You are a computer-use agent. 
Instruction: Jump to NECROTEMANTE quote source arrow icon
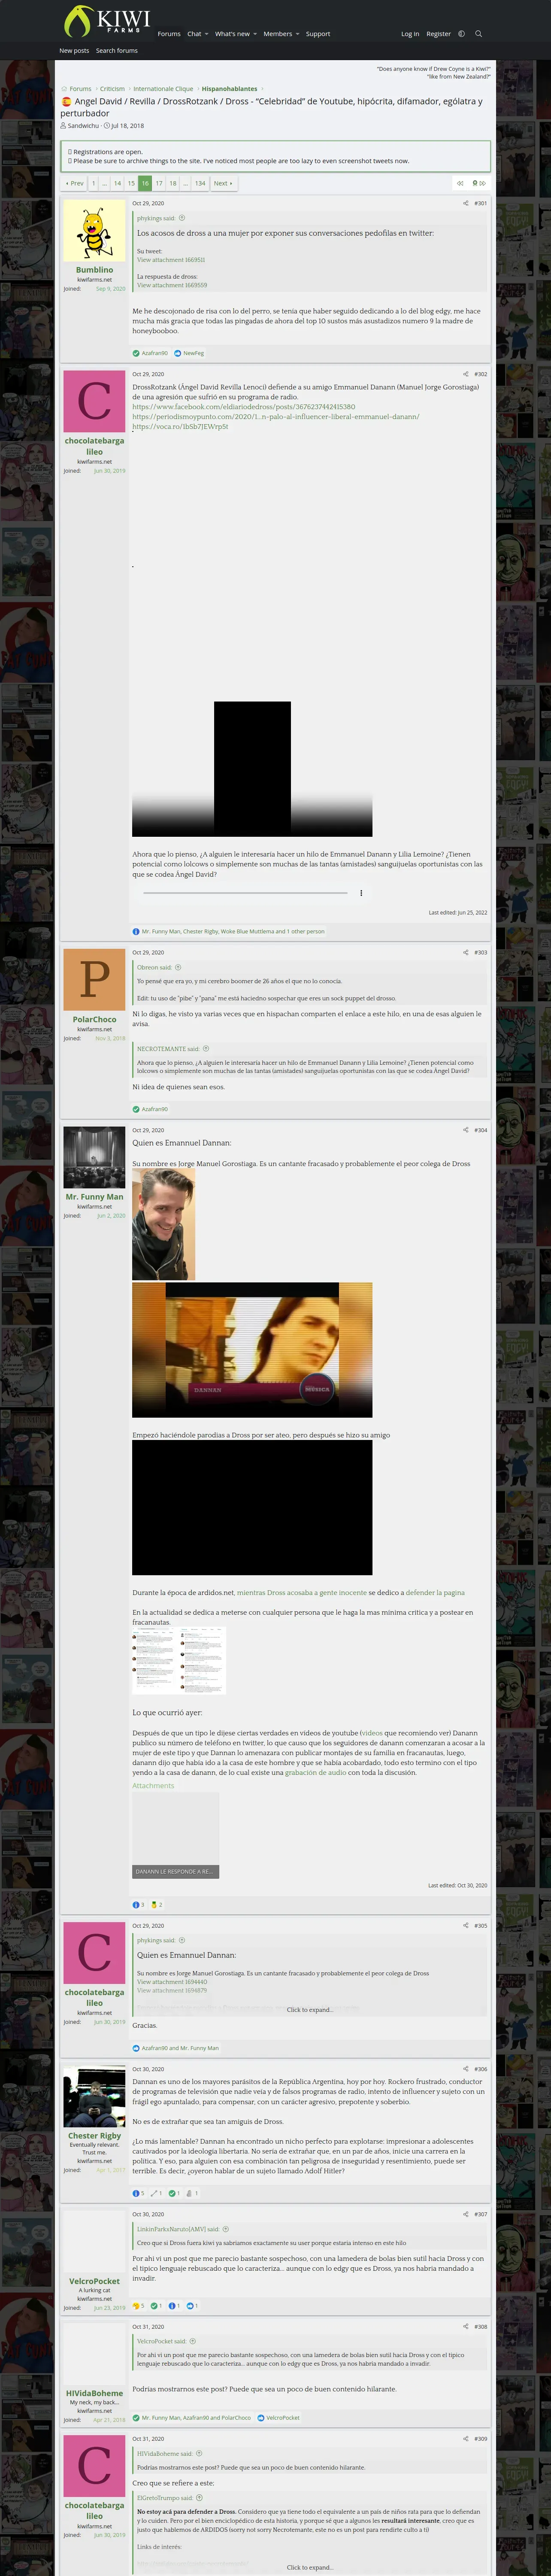click(x=206, y=1049)
